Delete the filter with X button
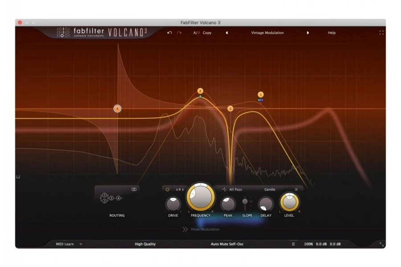Screen dimensions: 401x267 (296, 189)
